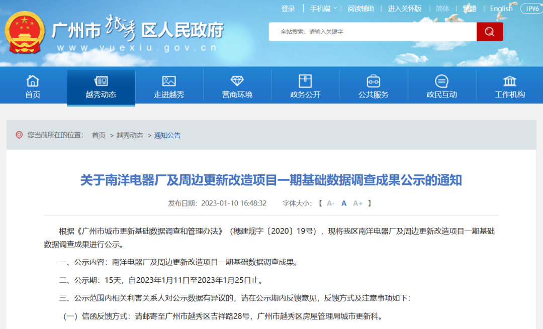The height and width of the screenshot is (329, 543).
Task: Click the site search input field
Action: pyautogui.click(x=372, y=31)
